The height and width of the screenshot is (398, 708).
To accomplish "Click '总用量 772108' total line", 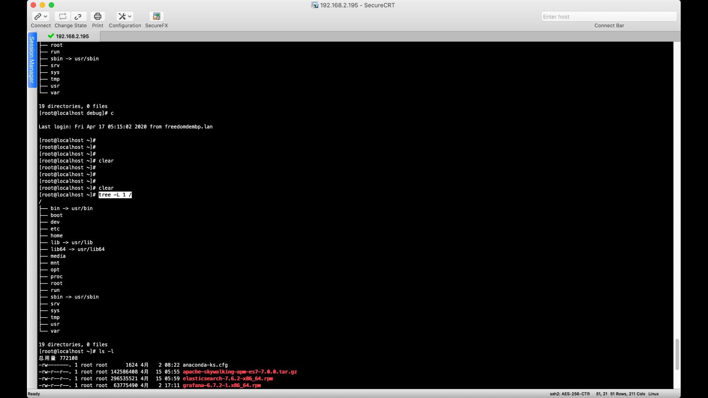I will point(58,358).
